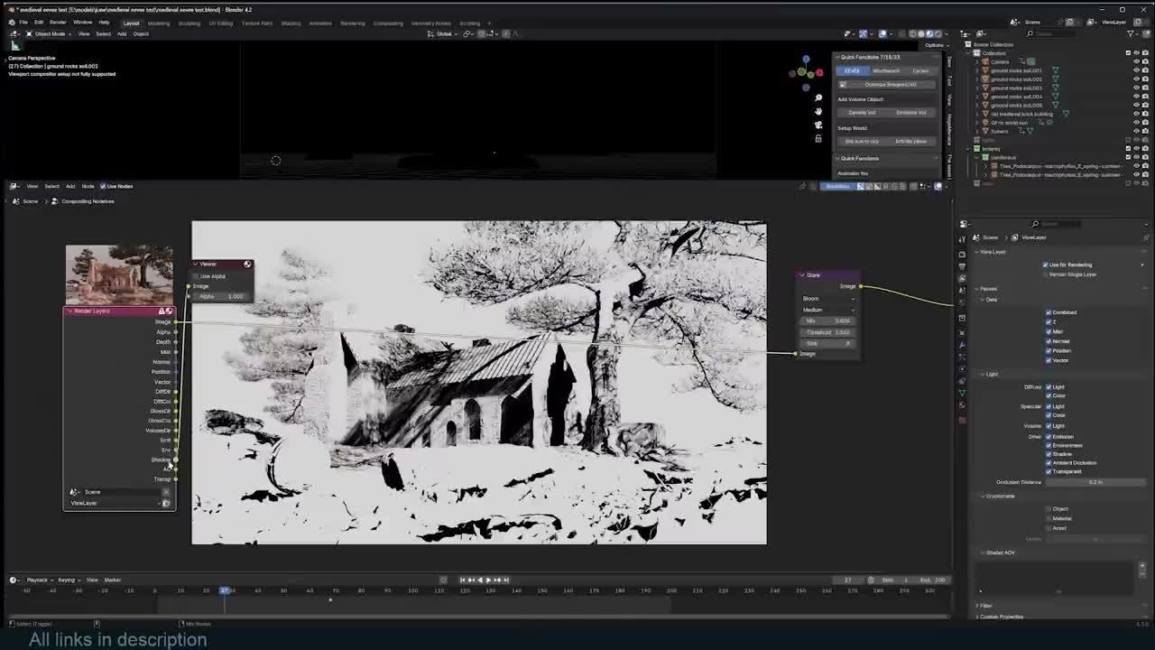Toggle the Ambient Occlusion pass checkbox
The height and width of the screenshot is (650, 1155).
pos(1049,462)
